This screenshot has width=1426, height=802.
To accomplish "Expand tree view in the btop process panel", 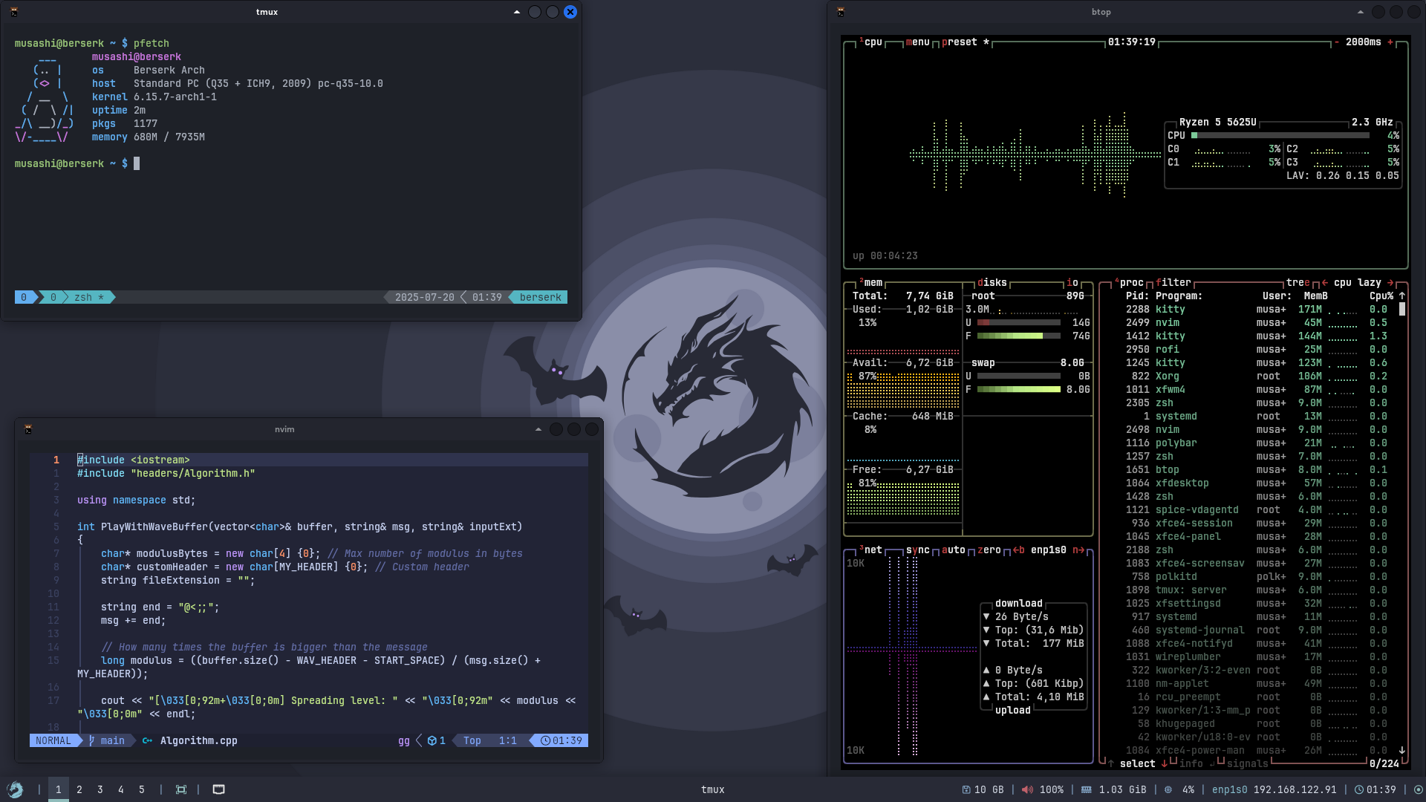I will 1296,282.
